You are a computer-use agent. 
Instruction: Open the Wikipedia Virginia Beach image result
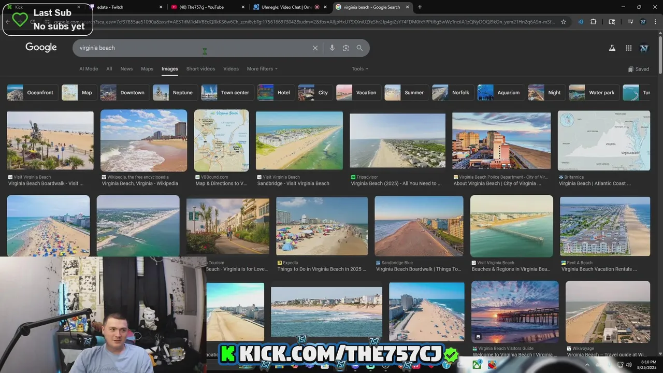[x=143, y=140]
